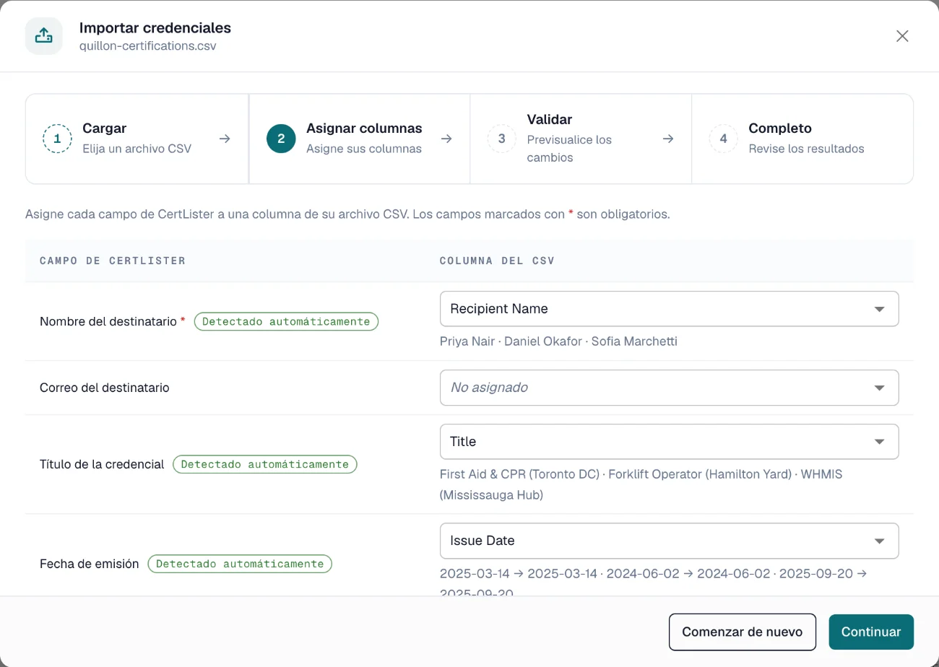Click the COLUMNA DEL CSV column header
The height and width of the screenshot is (667, 939).
click(497, 261)
